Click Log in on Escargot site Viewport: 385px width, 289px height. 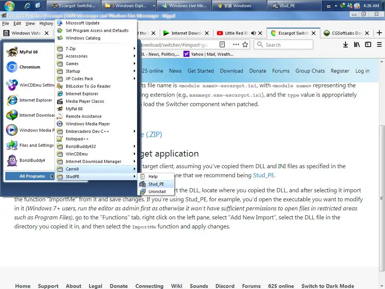[362, 71]
